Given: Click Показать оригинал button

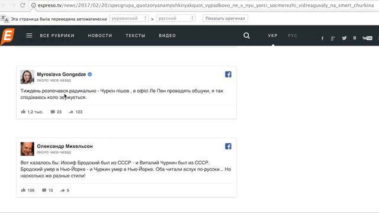Looking at the screenshot, I should coord(225,18).
